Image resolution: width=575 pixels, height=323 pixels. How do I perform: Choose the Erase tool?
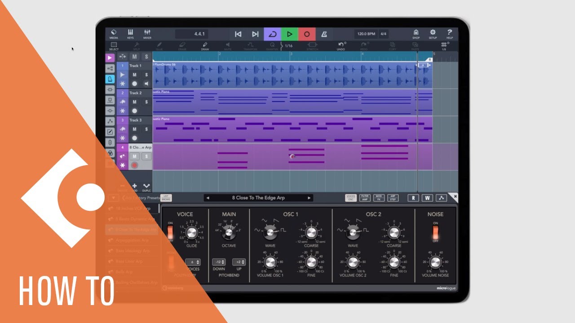(182, 46)
